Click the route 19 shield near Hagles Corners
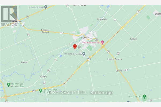The image size is (161, 107). click(108, 52)
